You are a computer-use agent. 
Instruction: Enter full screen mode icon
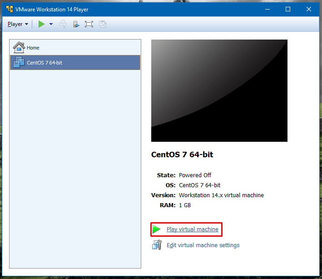(89, 24)
